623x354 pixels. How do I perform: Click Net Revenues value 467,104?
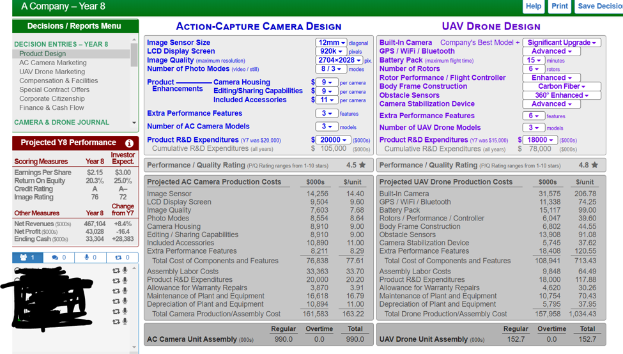click(95, 224)
